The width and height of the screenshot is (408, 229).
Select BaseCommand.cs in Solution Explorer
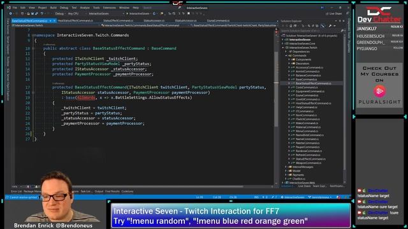point(306,80)
